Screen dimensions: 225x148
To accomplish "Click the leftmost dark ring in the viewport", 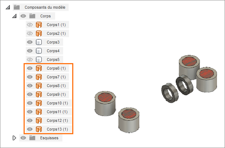I will coord(170,93).
